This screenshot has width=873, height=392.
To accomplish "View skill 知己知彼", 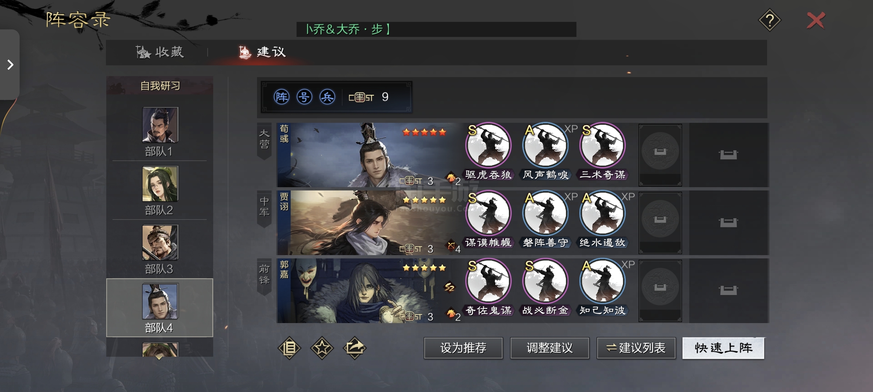I will (602, 287).
